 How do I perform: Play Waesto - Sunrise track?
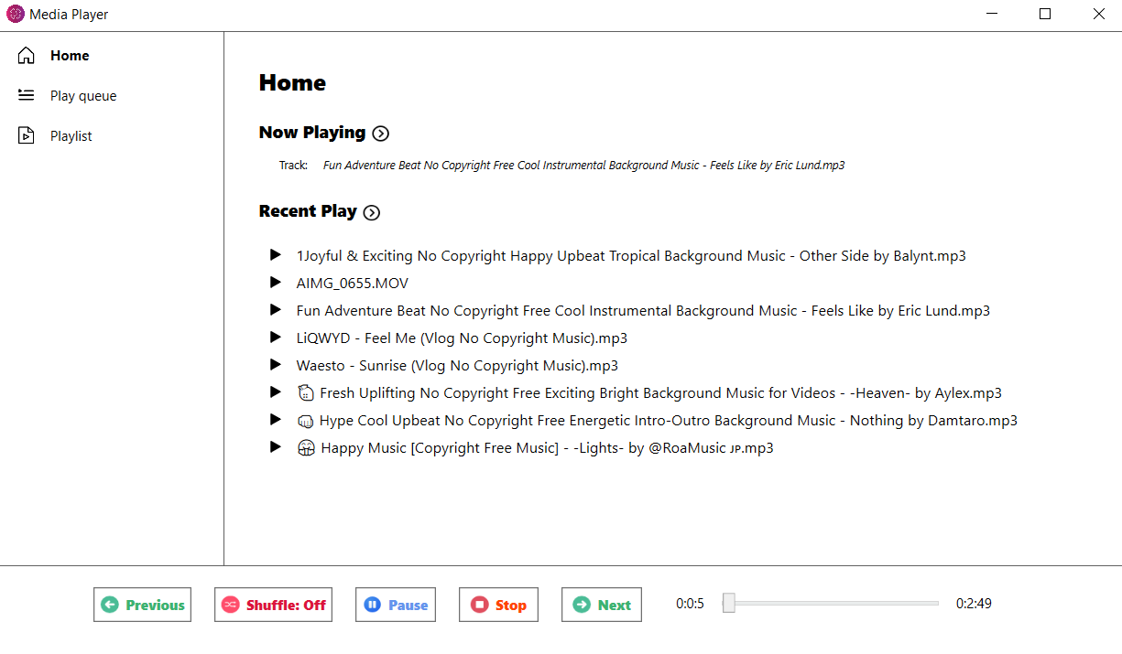pyautogui.click(x=456, y=365)
